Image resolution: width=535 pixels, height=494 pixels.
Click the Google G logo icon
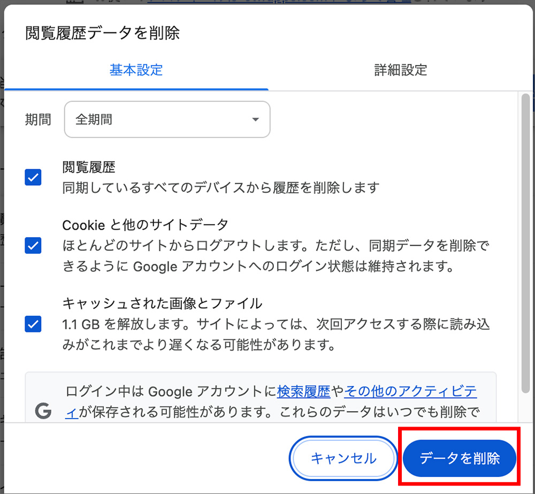(x=43, y=411)
